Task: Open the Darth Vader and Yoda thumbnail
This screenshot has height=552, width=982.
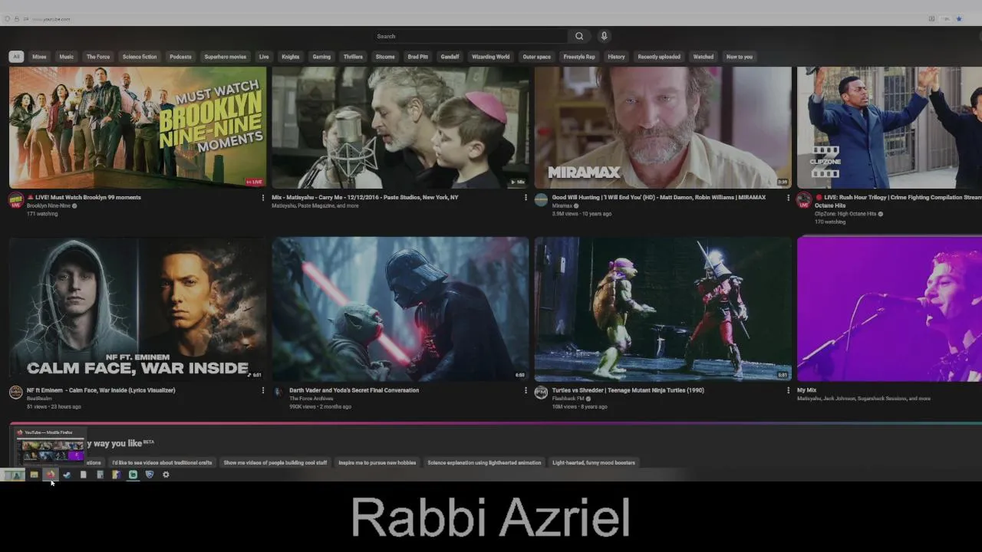Action: [x=400, y=309]
